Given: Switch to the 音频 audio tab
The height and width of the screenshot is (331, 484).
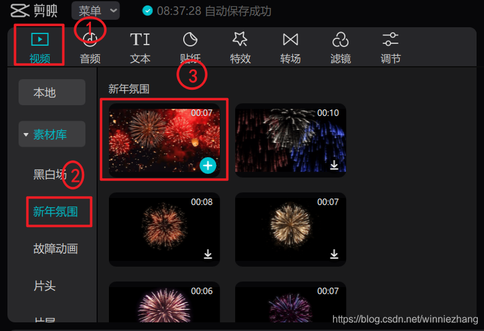Looking at the screenshot, I should click(90, 48).
